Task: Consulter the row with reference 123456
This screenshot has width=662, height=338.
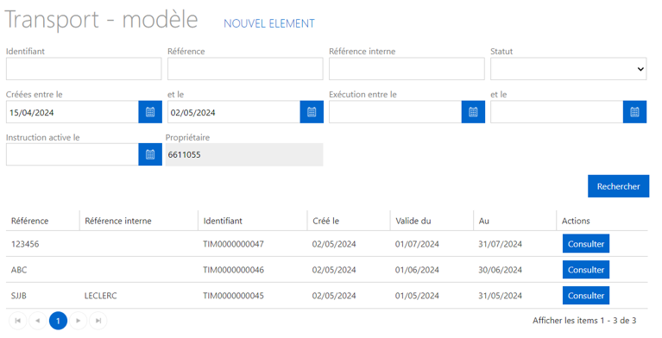Action: [585, 244]
